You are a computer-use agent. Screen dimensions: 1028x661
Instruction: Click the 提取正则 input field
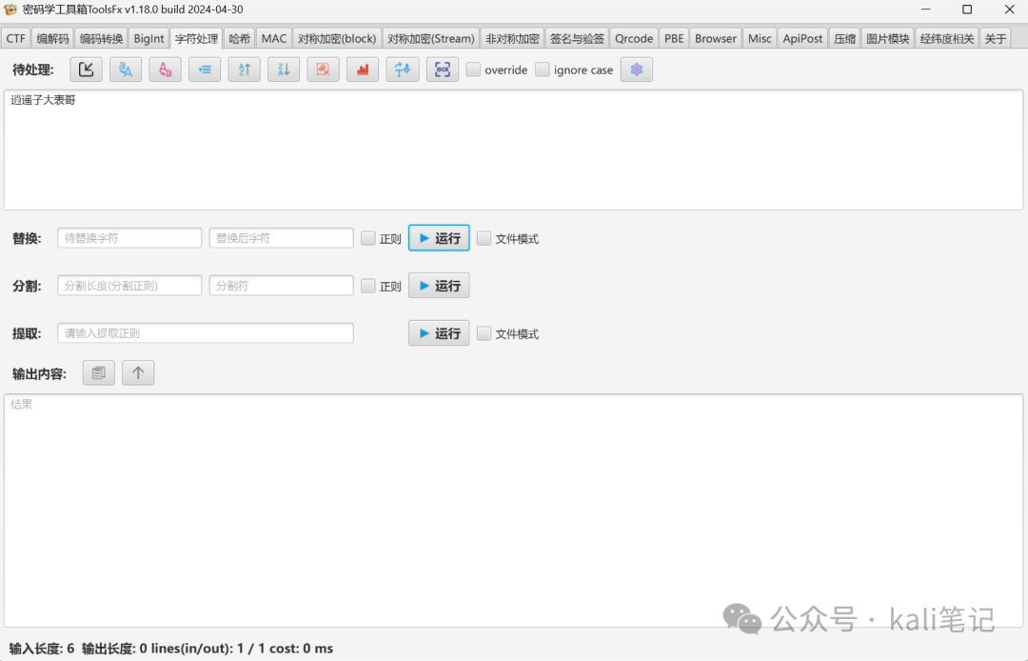206,333
